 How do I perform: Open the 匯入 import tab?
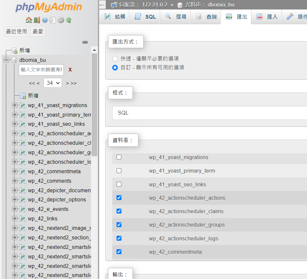(x=267, y=17)
